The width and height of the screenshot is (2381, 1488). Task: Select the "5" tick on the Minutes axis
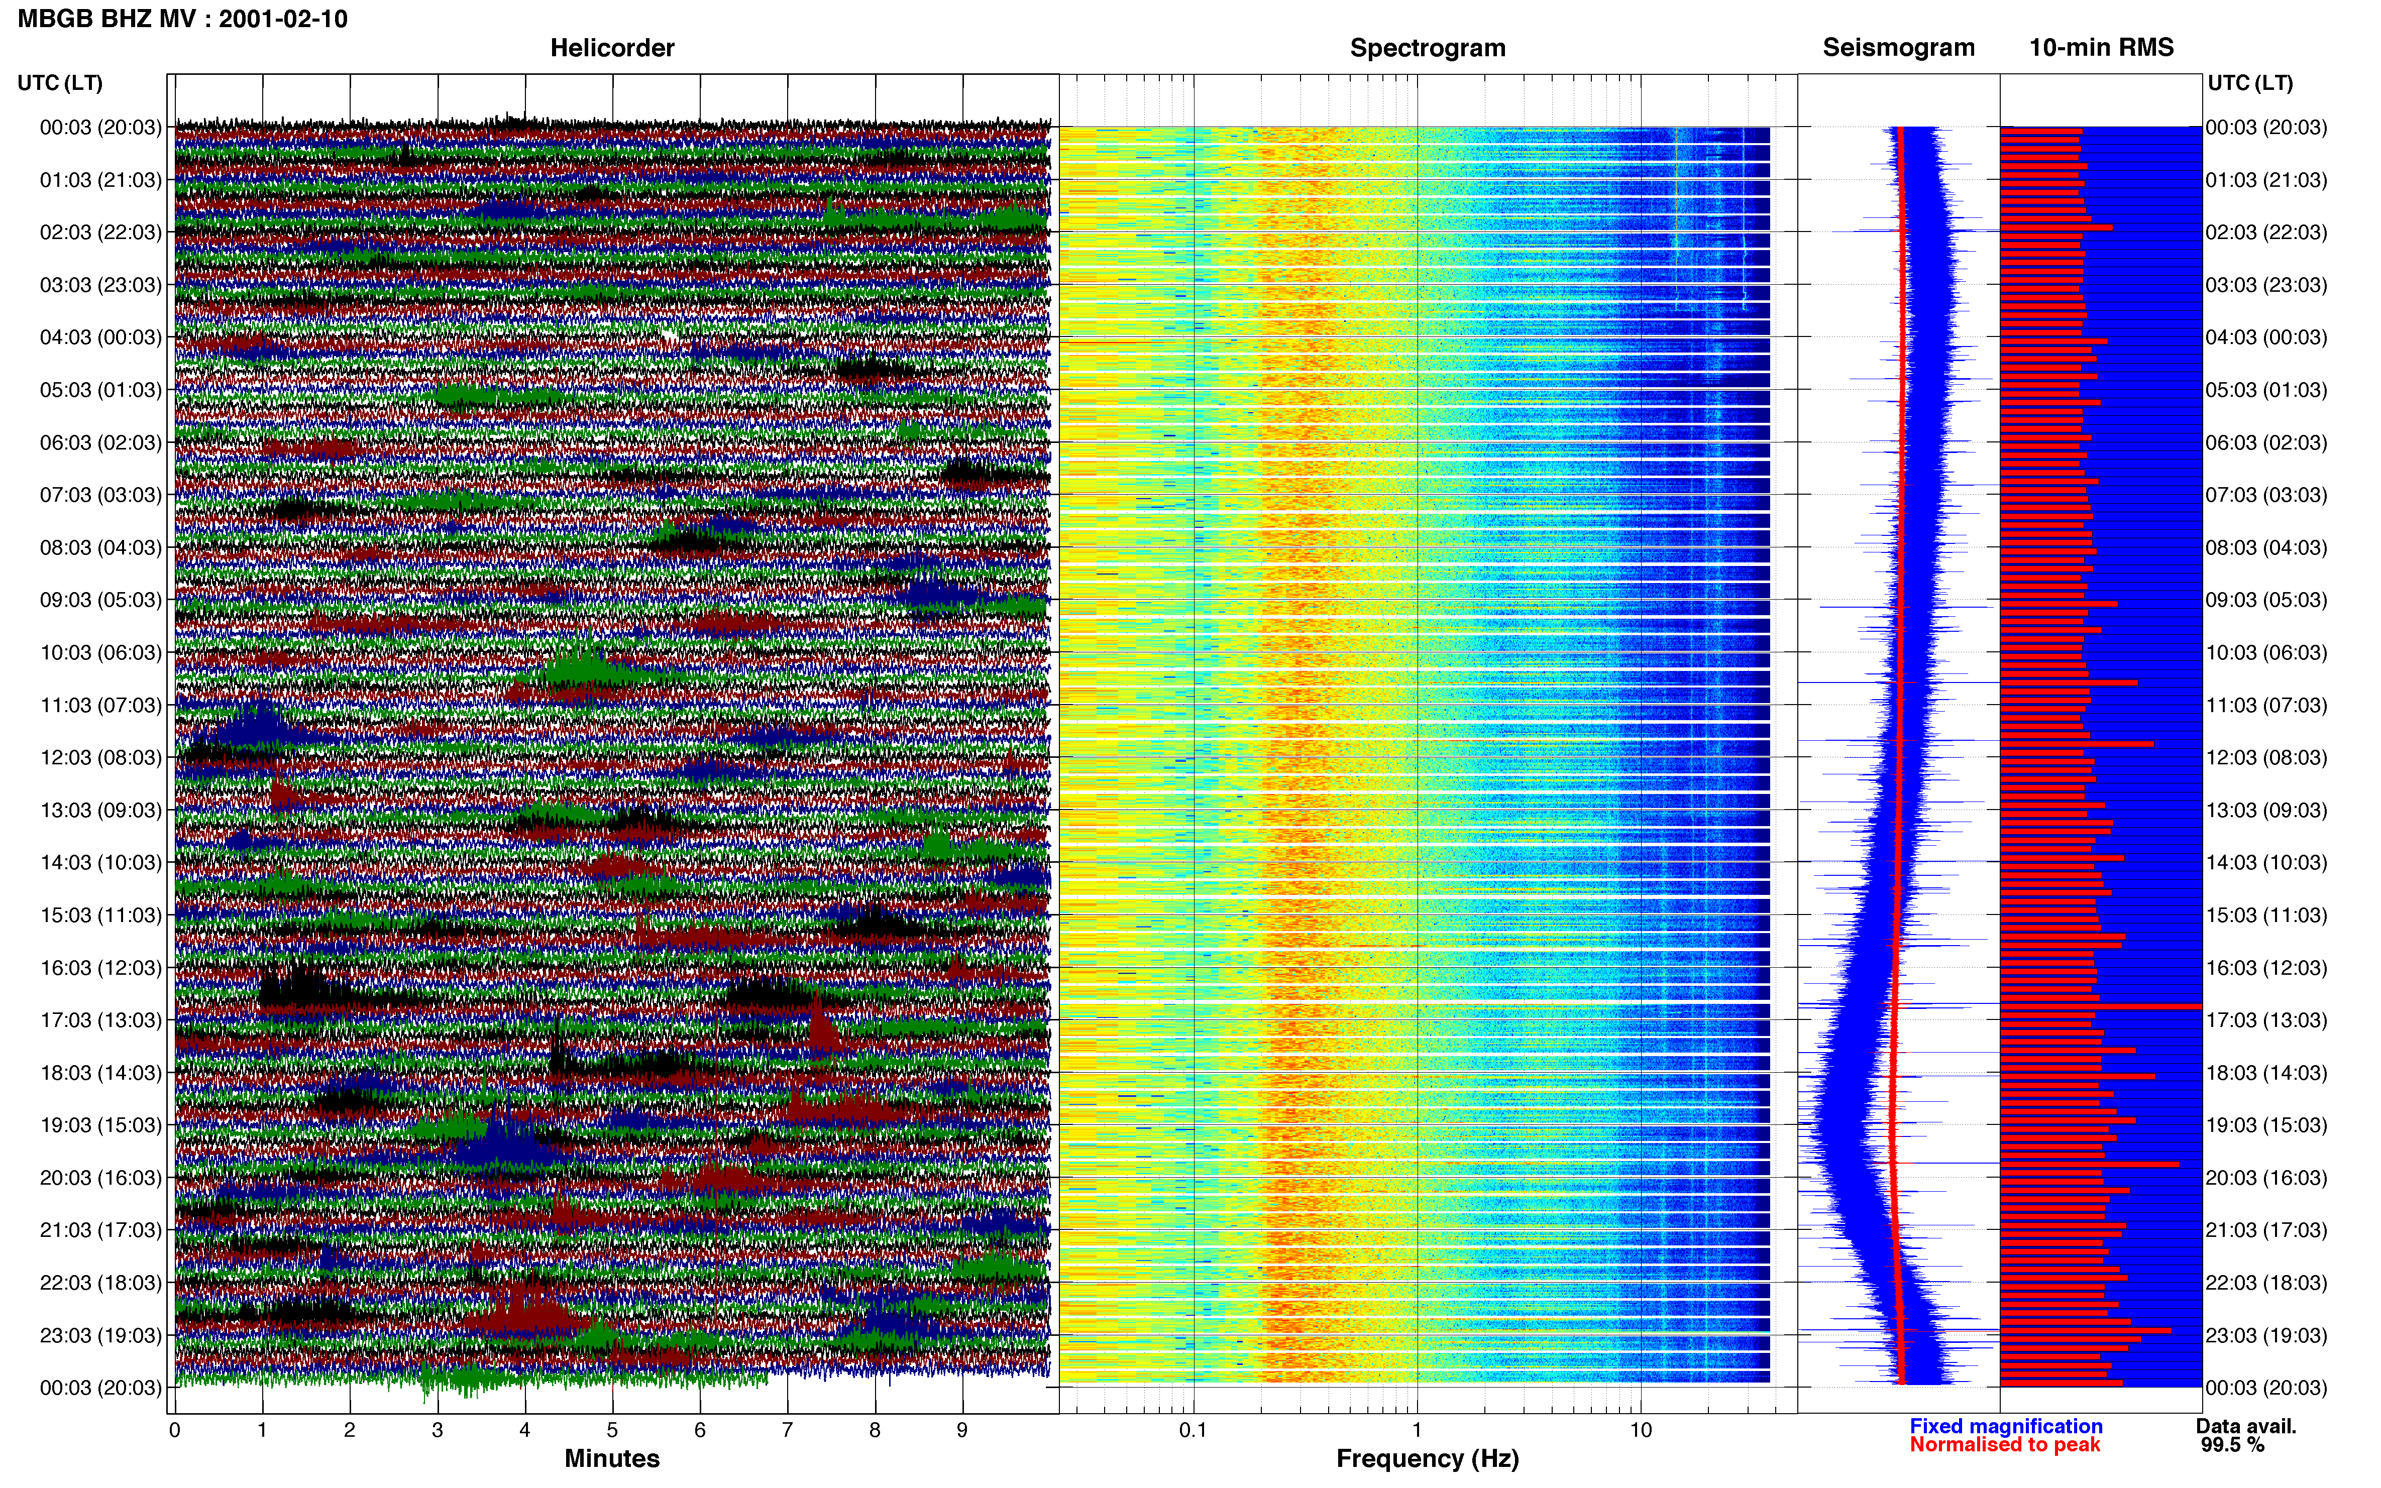(x=612, y=1430)
